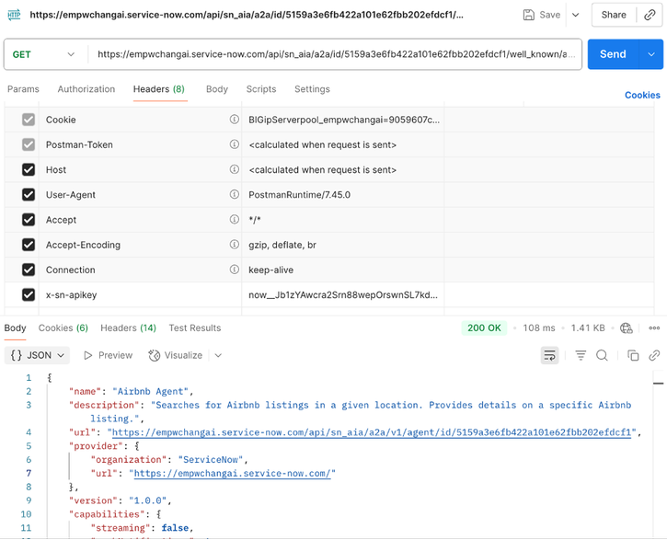
Task: Open info icon for Connection header
Action: coord(234,270)
